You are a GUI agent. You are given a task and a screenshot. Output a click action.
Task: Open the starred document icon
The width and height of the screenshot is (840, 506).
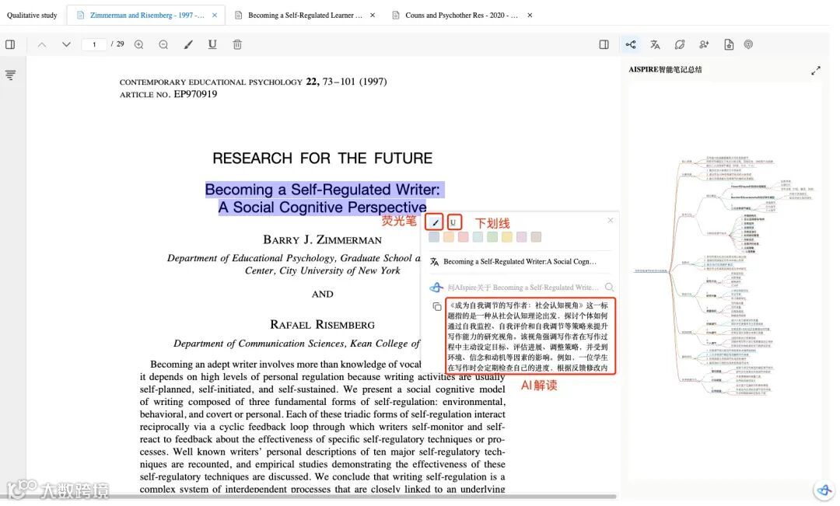click(x=729, y=44)
